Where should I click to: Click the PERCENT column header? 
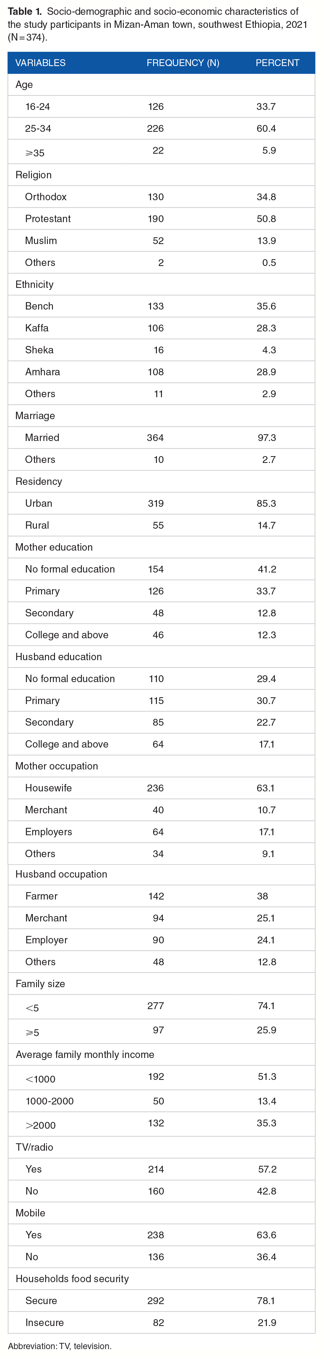[x=277, y=63]
